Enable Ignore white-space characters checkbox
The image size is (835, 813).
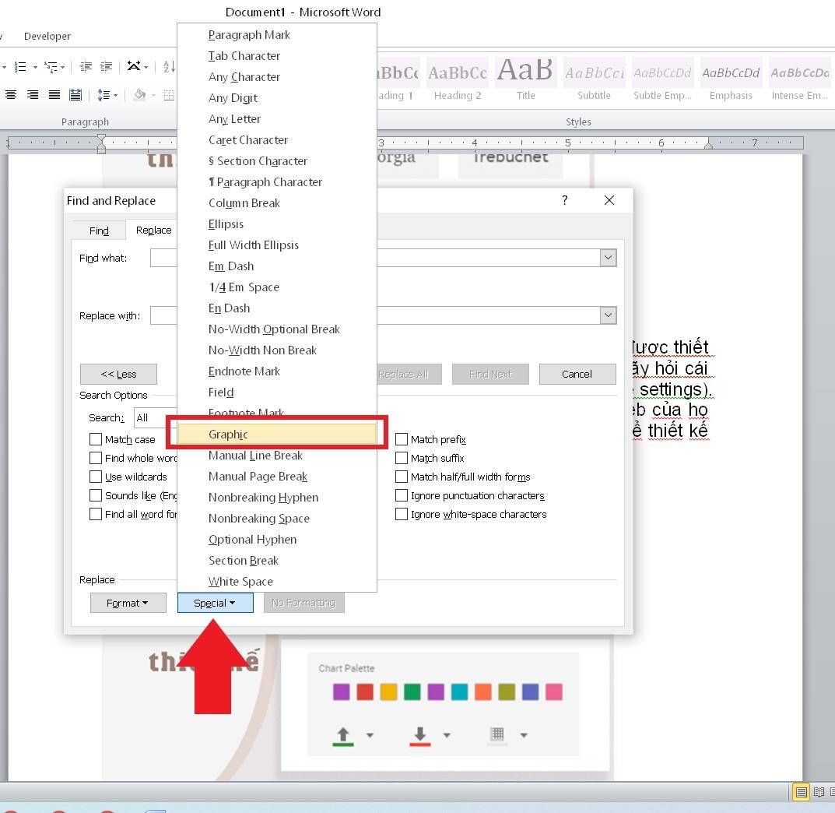click(402, 514)
